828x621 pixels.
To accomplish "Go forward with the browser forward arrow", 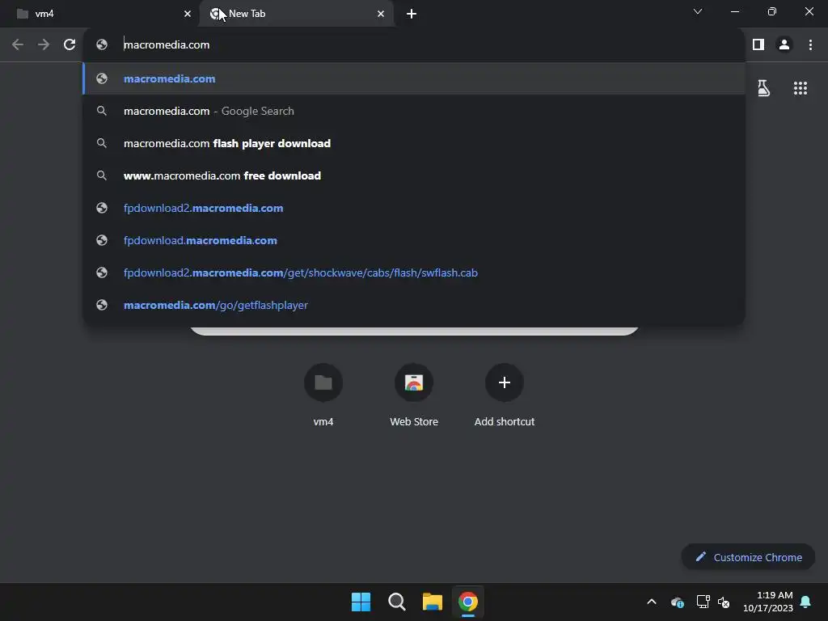I will click(x=44, y=44).
